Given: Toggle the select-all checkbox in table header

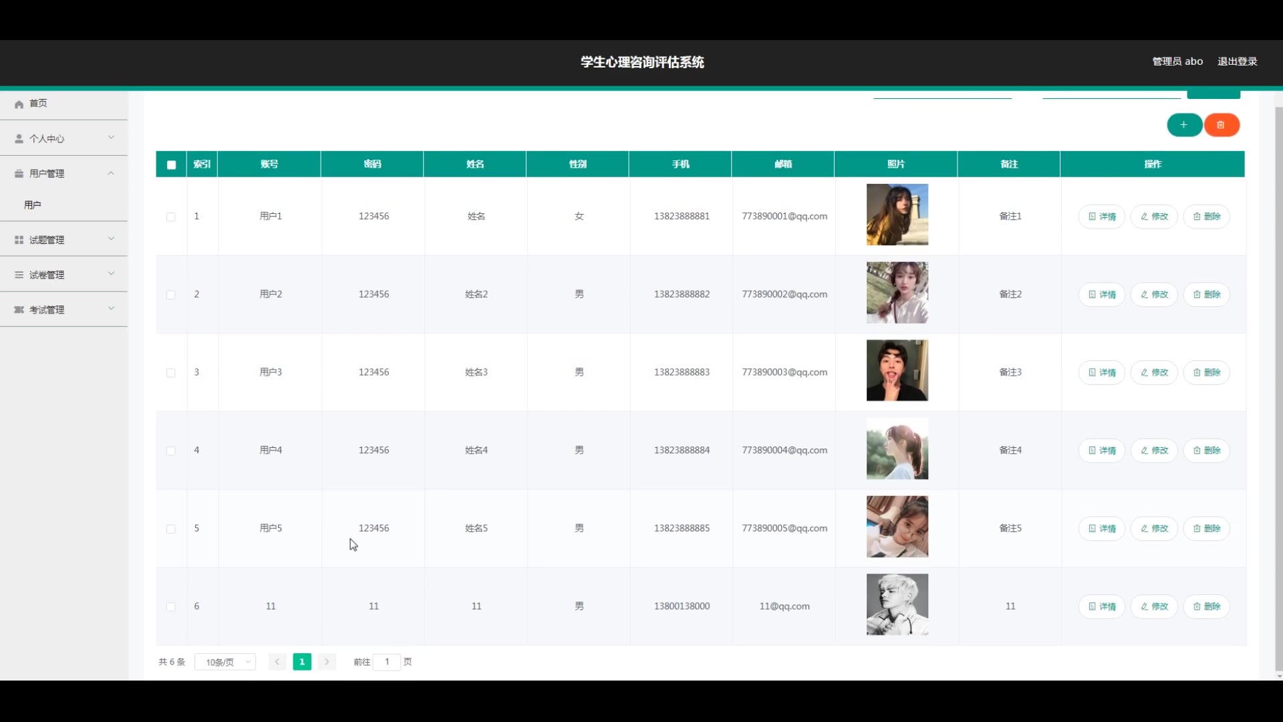Looking at the screenshot, I should coord(171,164).
